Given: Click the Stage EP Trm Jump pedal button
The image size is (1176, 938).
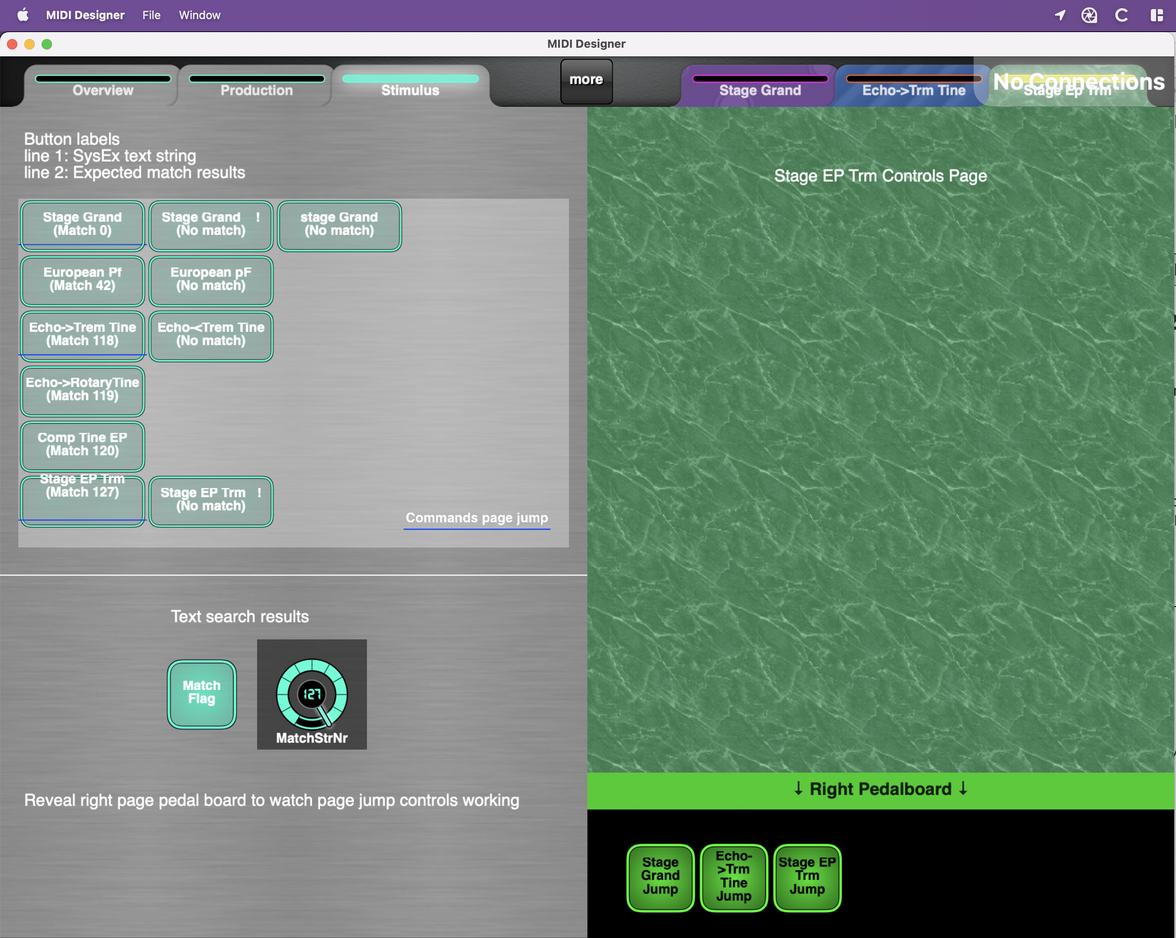Looking at the screenshot, I should click(x=807, y=877).
